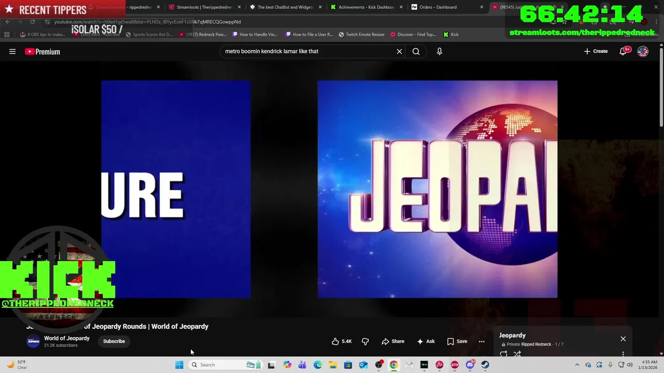Viewport: 664px width, 373px height.
Task: Open Task View on taskbar
Action: point(271,365)
